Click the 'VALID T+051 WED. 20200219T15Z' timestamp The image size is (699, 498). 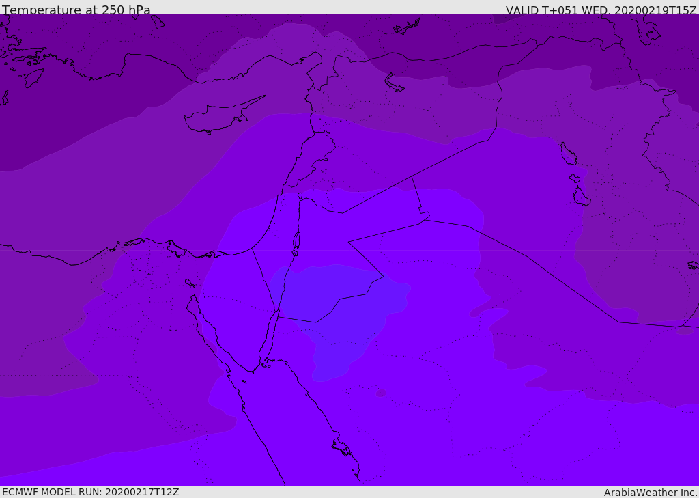click(601, 10)
